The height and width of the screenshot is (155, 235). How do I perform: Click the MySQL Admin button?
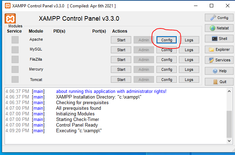[x=144, y=49]
